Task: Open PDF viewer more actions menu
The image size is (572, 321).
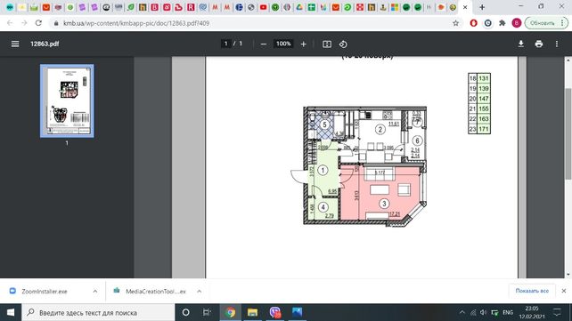Action: pyautogui.click(x=557, y=44)
